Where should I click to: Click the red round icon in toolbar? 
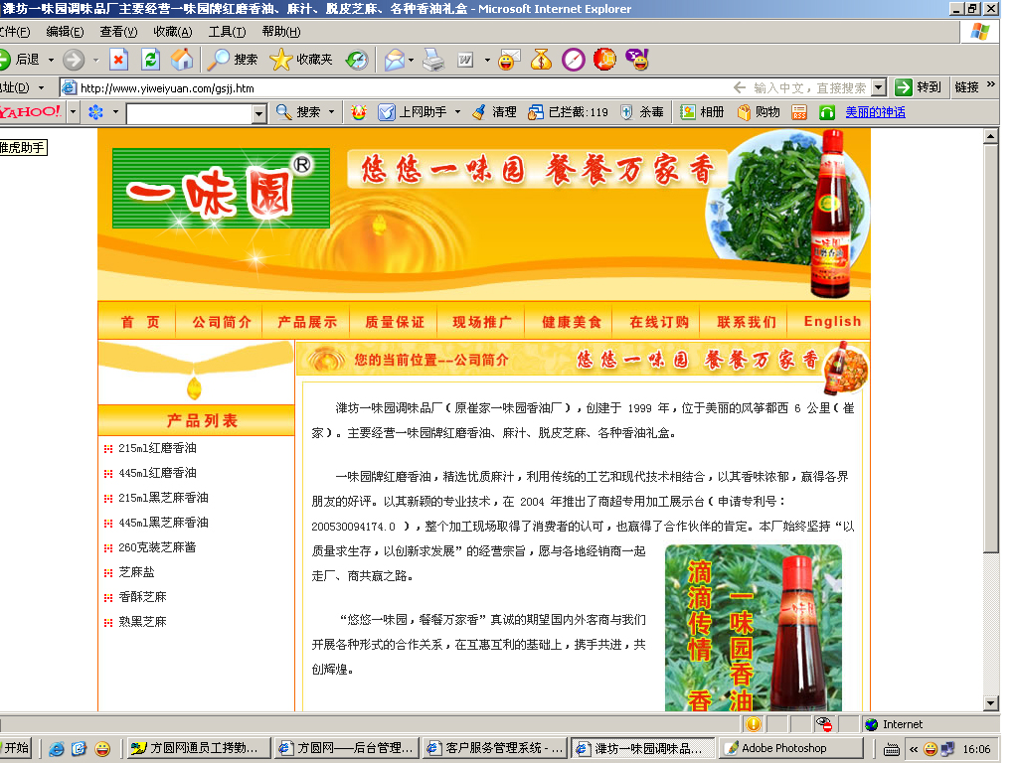(605, 60)
